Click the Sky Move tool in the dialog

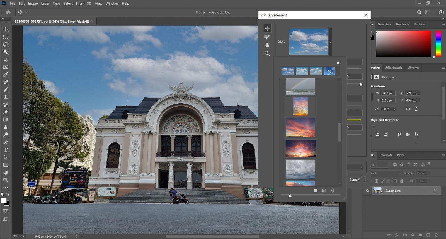pos(267,28)
